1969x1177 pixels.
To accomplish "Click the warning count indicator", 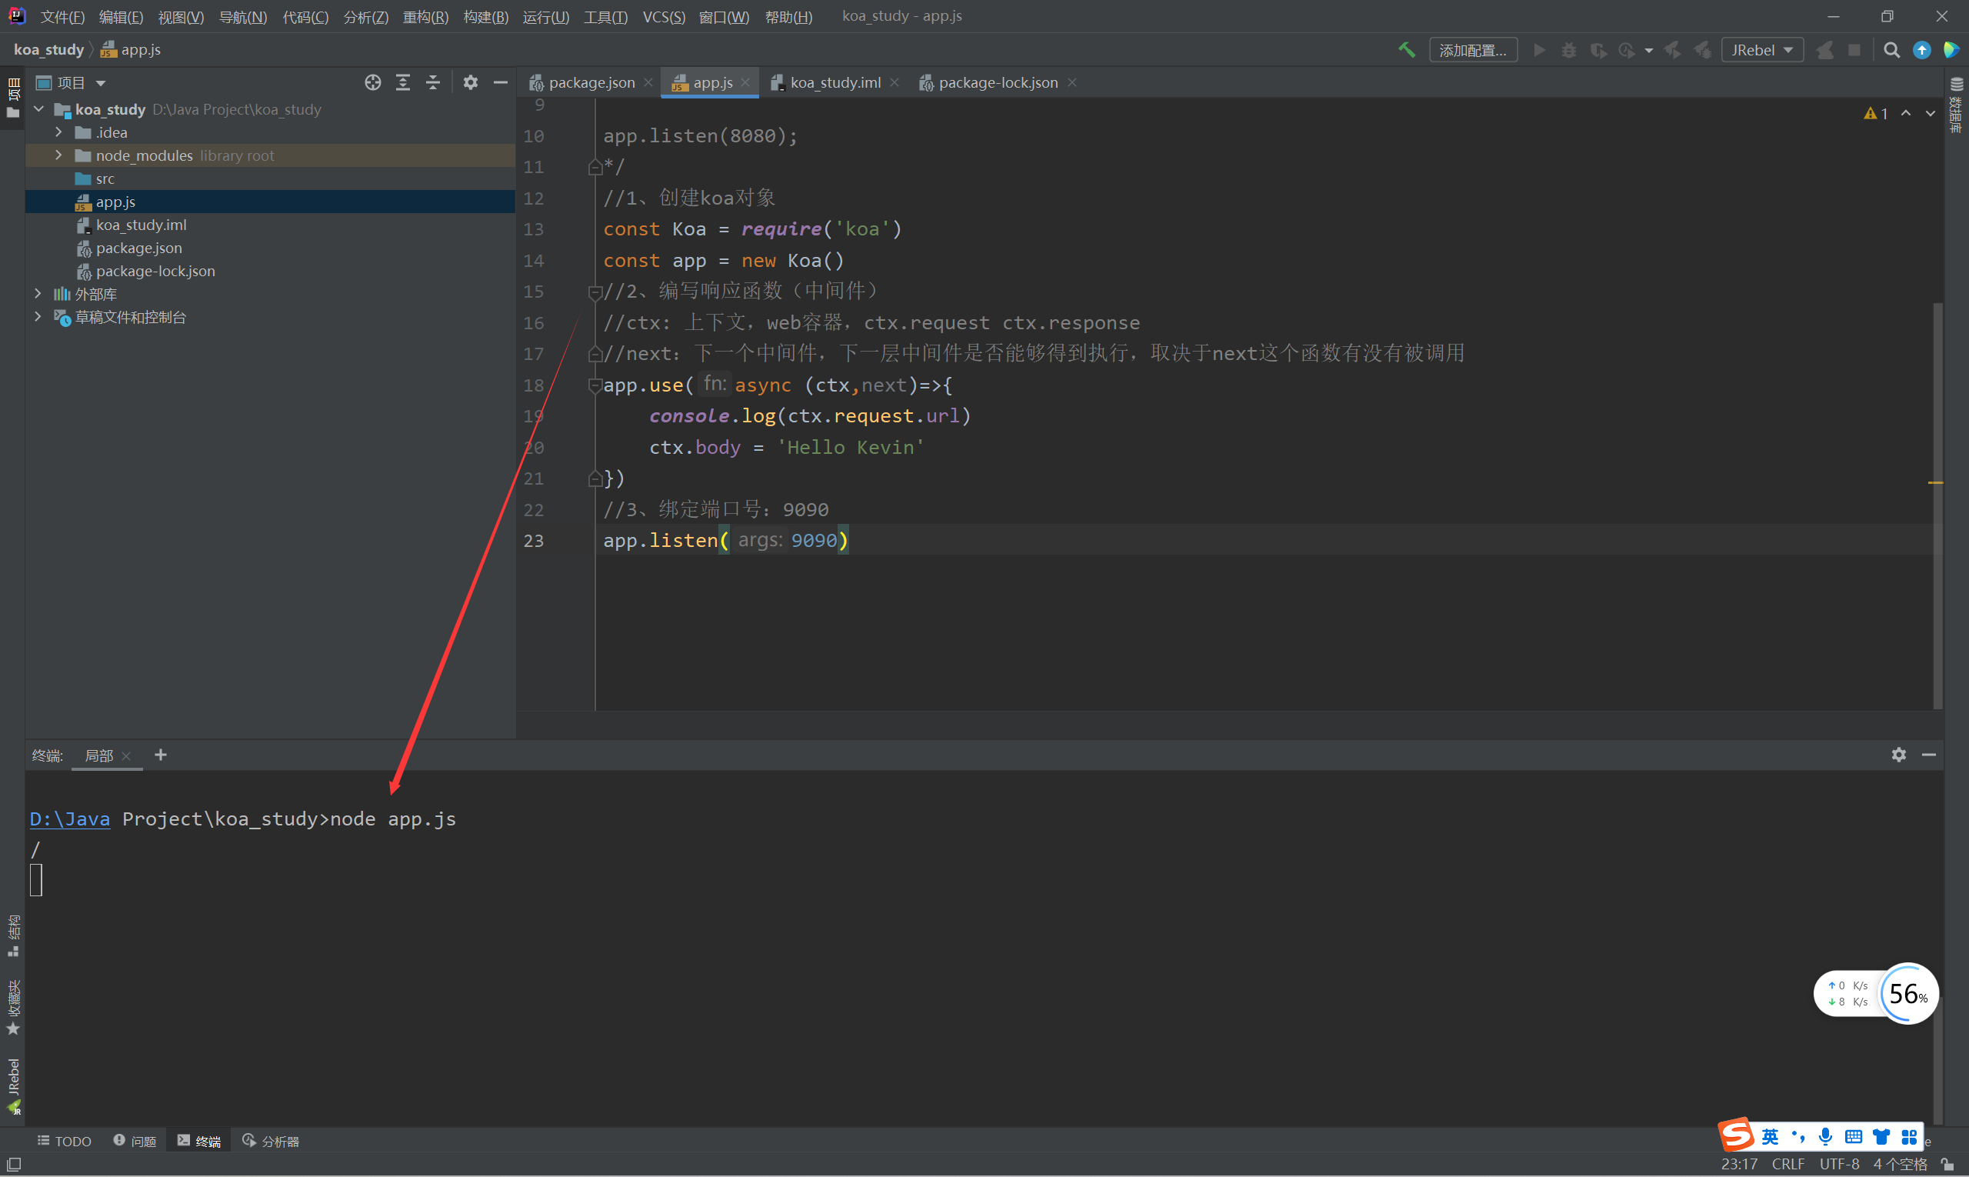I will pyautogui.click(x=1875, y=113).
